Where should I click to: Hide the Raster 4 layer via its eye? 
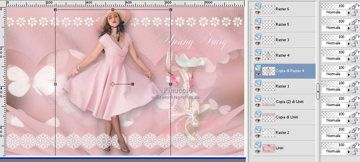[x=258, y=59]
